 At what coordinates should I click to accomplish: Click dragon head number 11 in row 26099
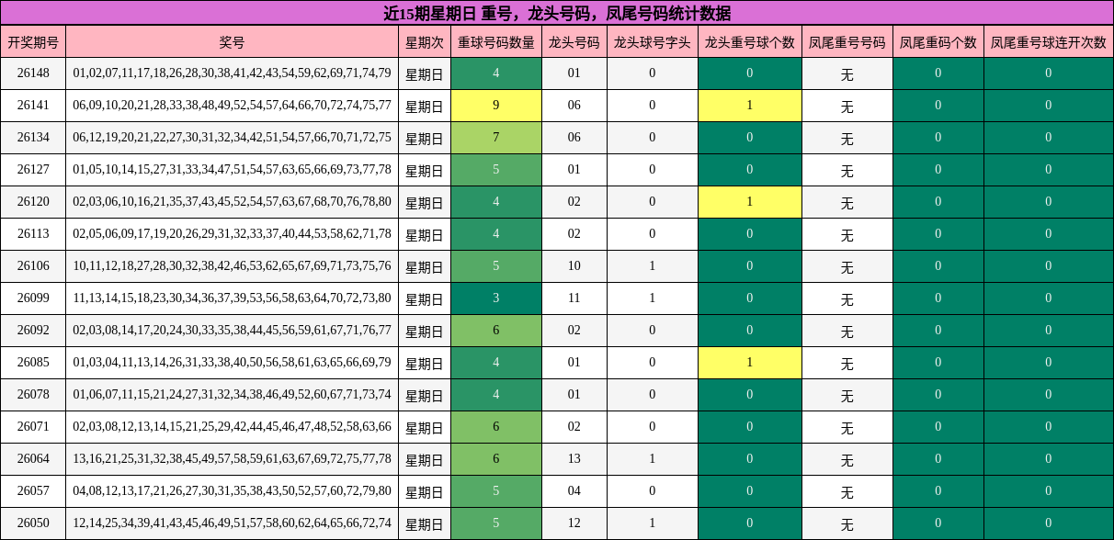point(574,298)
